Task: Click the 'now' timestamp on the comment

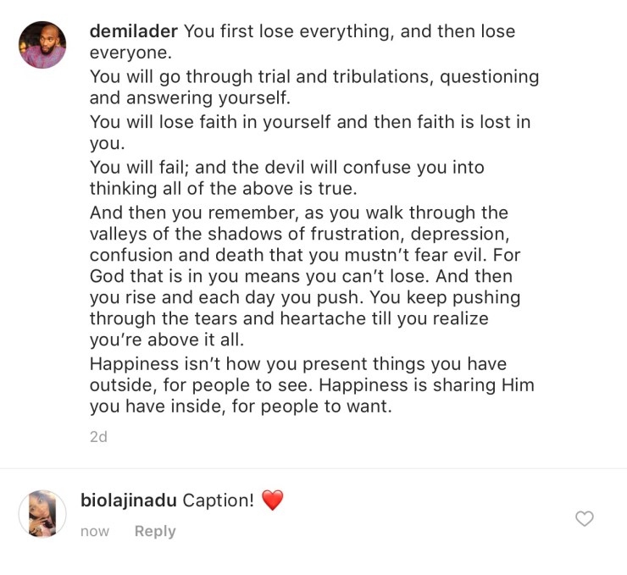Action: pyautogui.click(x=95, y=531)
